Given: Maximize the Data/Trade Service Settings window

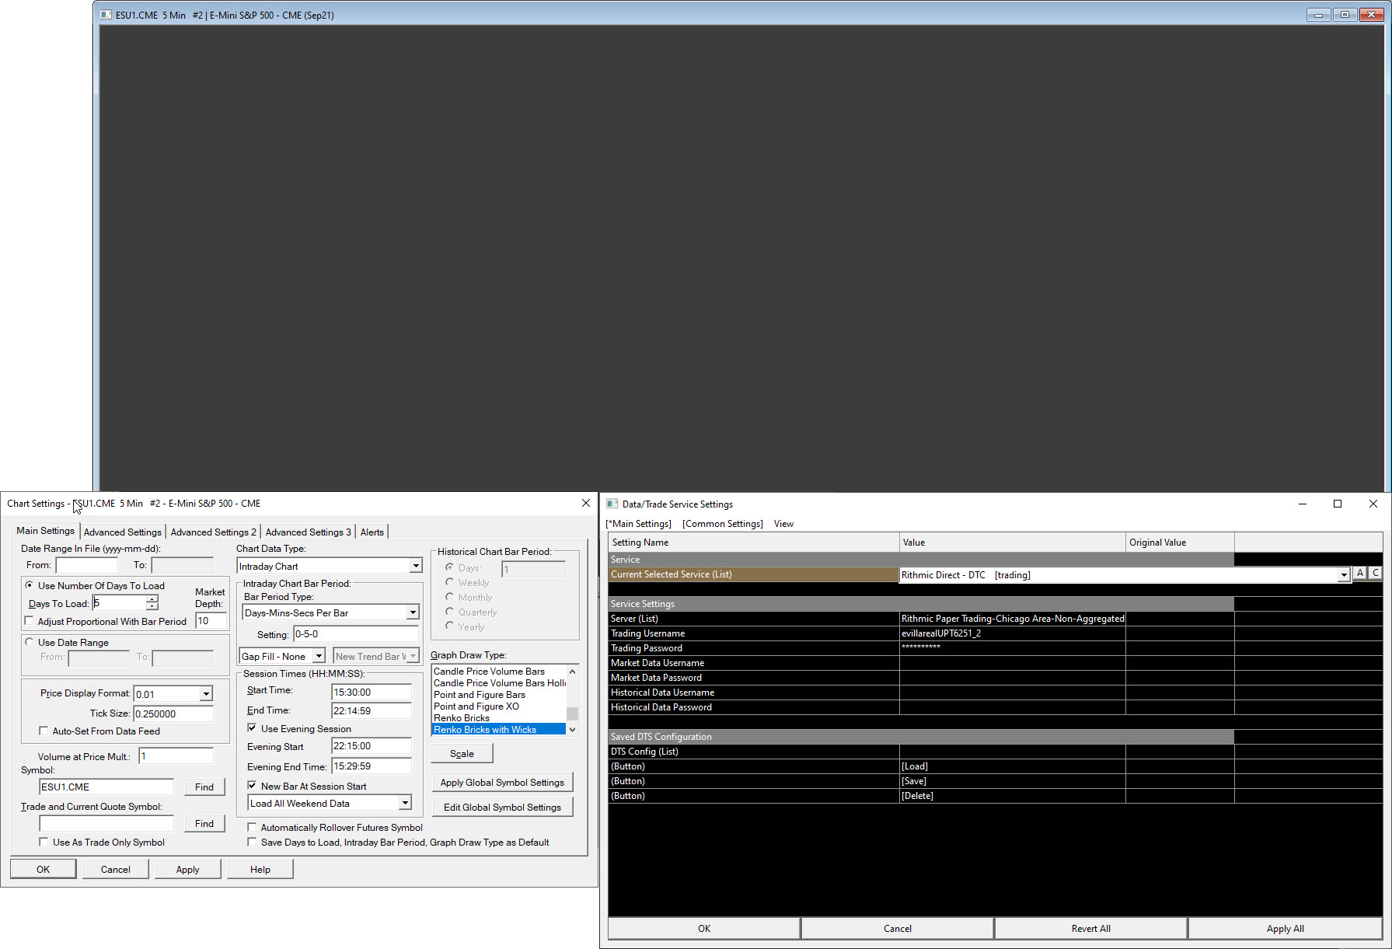Looking at the screenshot, I should (1338, 504).
